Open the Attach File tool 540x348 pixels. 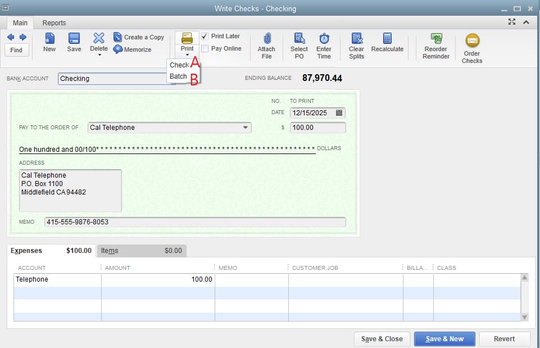click(x=266, y=42)
